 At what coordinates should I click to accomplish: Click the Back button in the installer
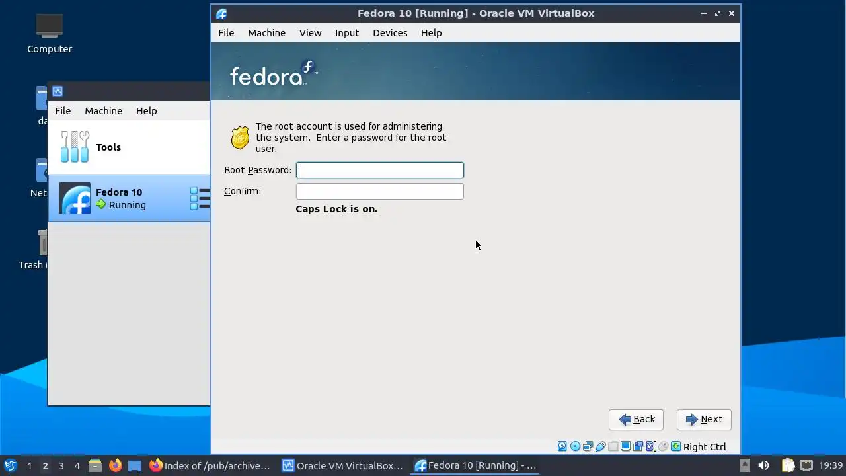[636, 419]
